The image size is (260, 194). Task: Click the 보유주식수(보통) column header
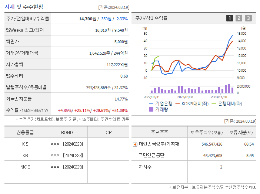pos(206,133)
